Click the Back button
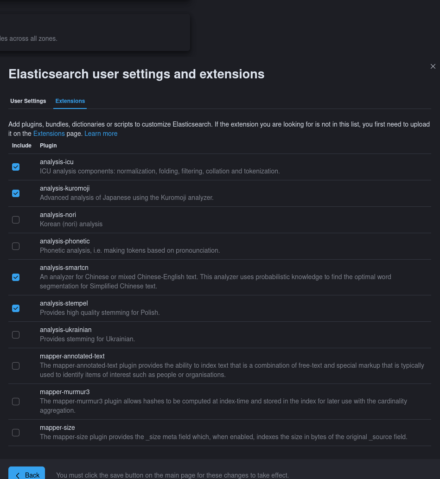Viewport: 440px width, 479px height. coord(26,473)
